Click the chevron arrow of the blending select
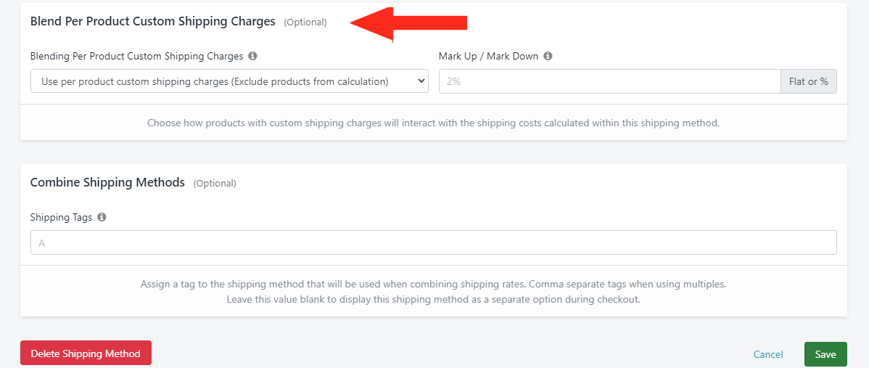Image resolution: width=869 pixels, height=368 pixels. click(420, 81)
